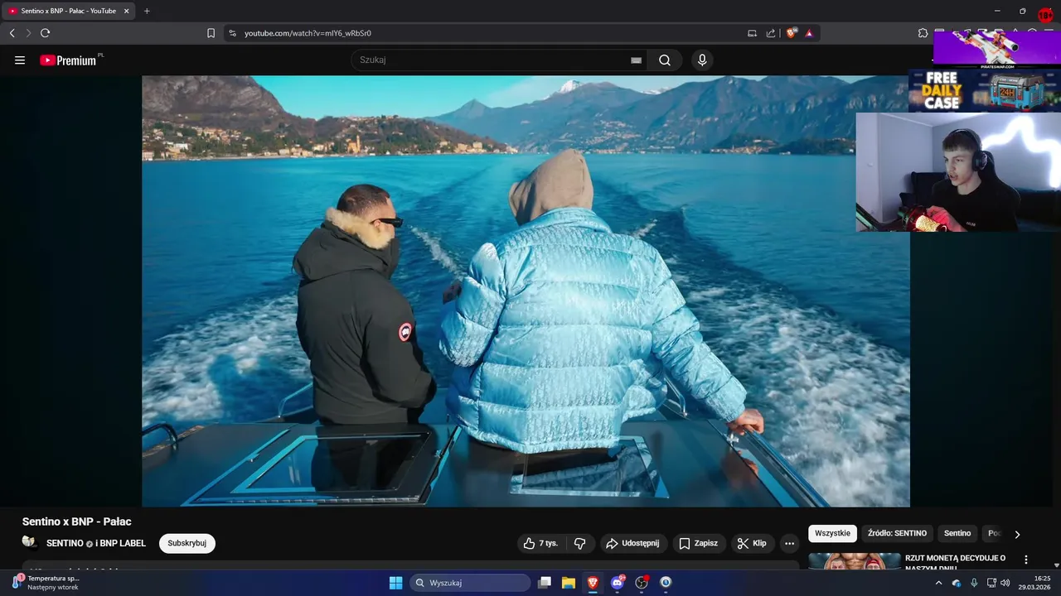Reload the page with the refresh icon
The image size is (1061, 596).
click(x=45, y=33)
